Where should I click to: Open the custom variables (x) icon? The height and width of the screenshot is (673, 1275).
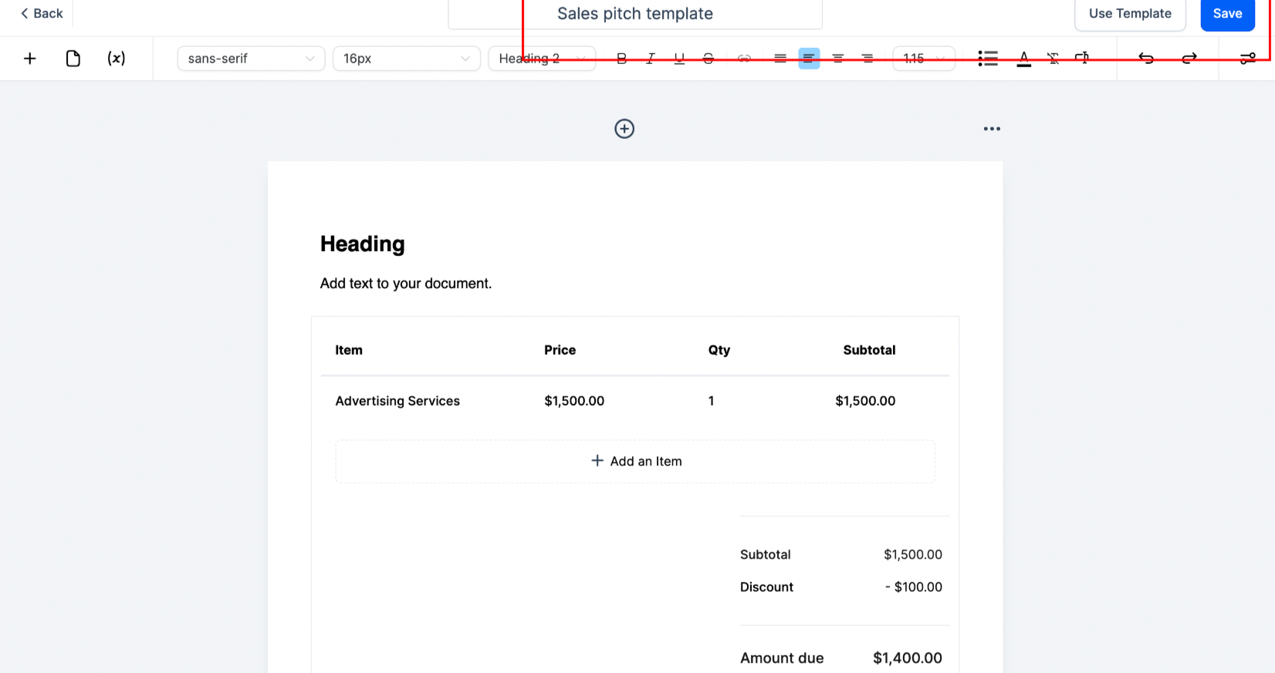(x=117, y=59)
